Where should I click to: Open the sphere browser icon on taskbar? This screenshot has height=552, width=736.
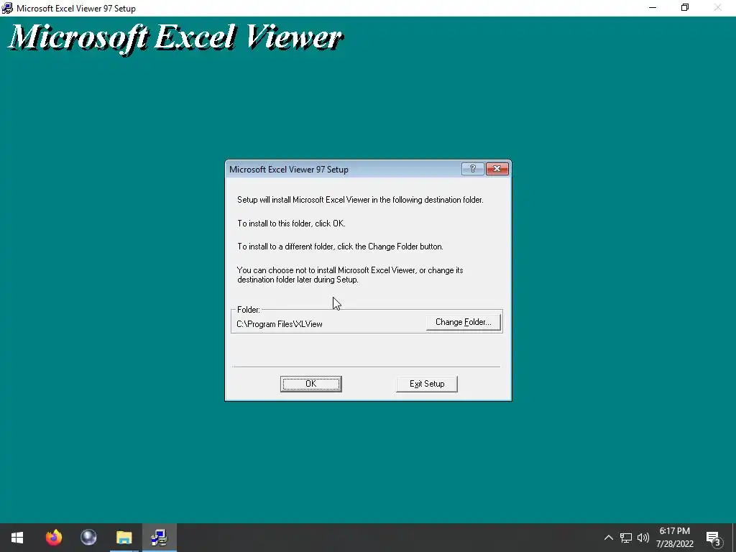click(88, 538)
